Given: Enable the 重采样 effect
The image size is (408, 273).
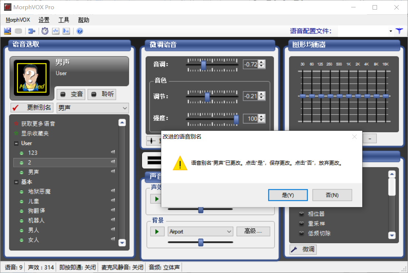Looking at the screenshot, I should (x=301, y=224).
